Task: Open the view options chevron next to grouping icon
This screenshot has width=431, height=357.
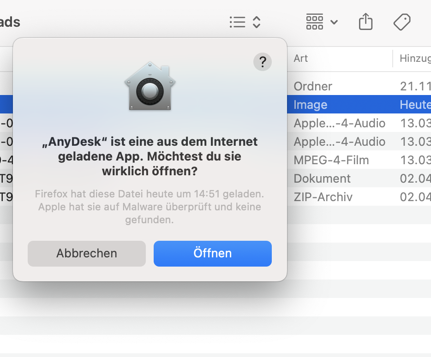Action: (x=334, y=22)
